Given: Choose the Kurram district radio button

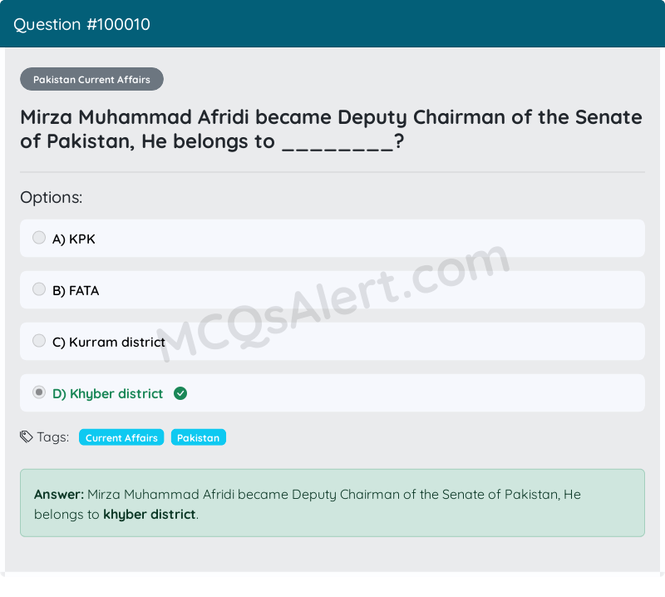Looking at the screenshot, I should [39, 341].
